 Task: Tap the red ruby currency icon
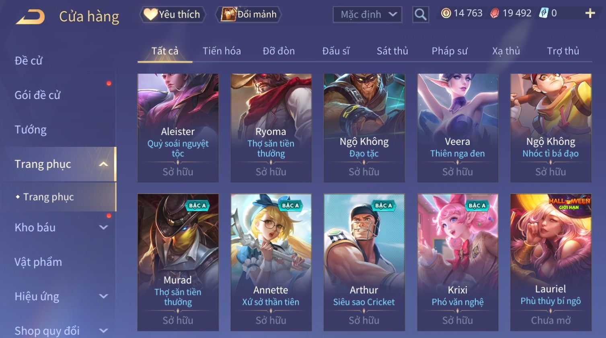pos(495,13)
